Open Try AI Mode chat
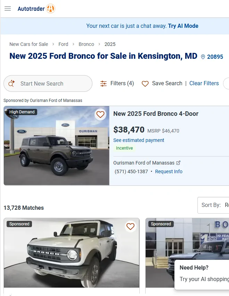229x296 pixels. [x=183, y=26]
